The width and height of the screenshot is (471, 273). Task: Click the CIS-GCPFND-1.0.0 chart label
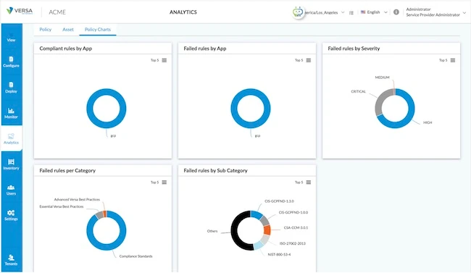click(x=293, y=213)
